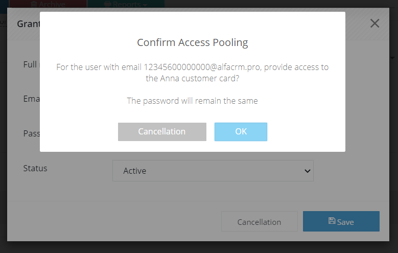Save the granted access form
This screenshot has width=398, height=253.
pyautogui.click(x=341, y=221)
